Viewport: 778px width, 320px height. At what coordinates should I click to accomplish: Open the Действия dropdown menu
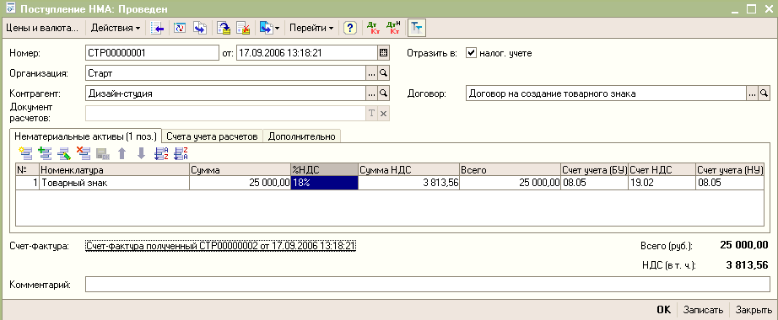pos(115,29)
